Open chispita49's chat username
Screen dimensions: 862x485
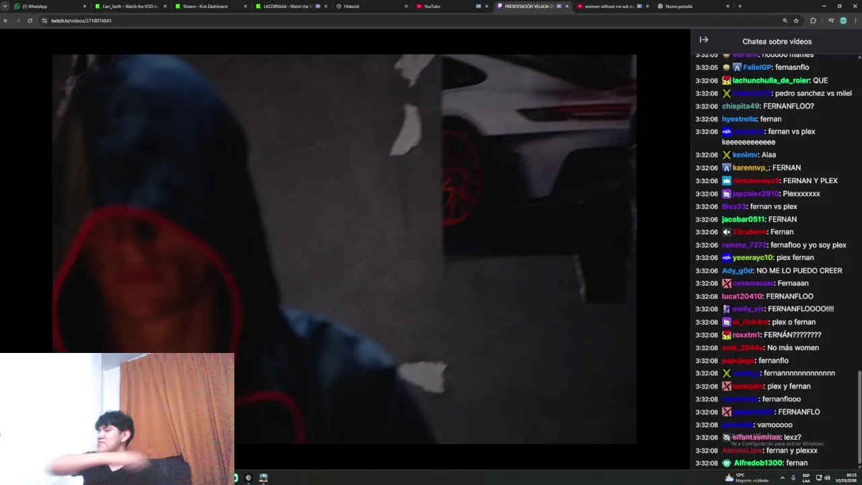[x=740, y=106]
